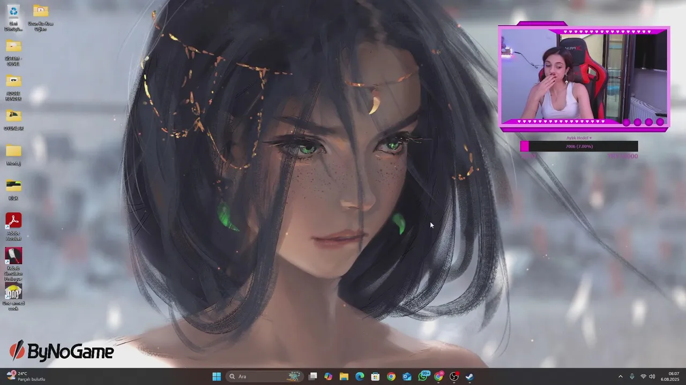The width and height of the screenshot is (686, 385).
Task: Launch Copilot from the taskbar
Action: point(329,376)
